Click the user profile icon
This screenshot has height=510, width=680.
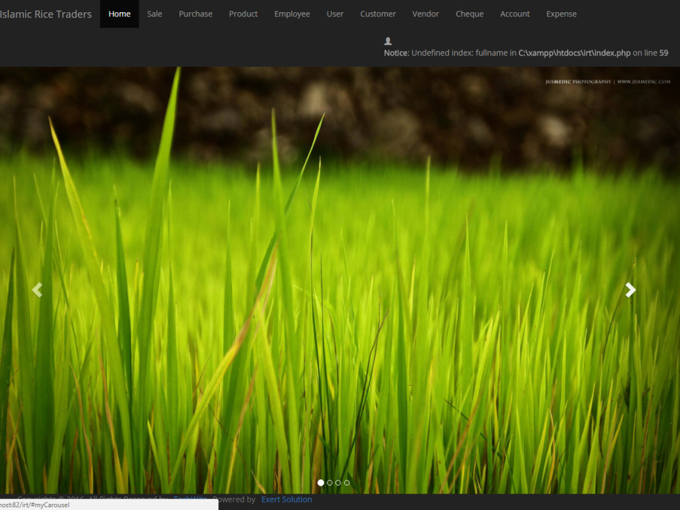tap(388, 41)
